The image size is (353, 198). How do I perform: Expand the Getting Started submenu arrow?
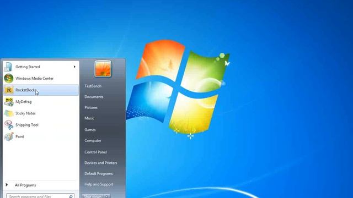[74, 67]
